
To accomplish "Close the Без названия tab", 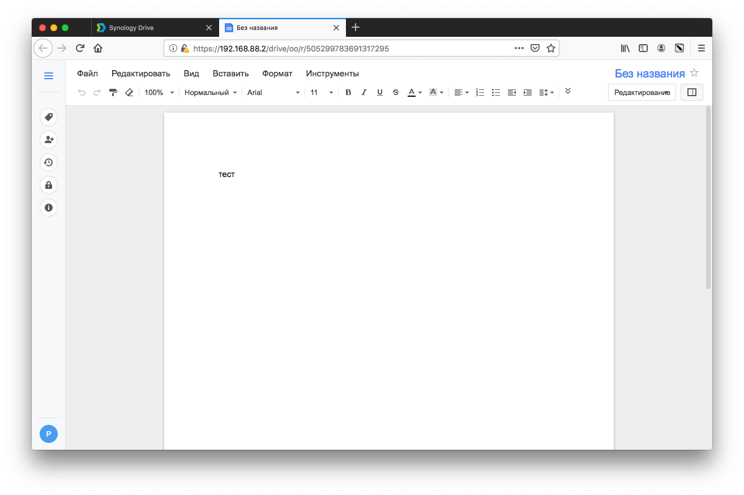I will [x=336, y=27].
